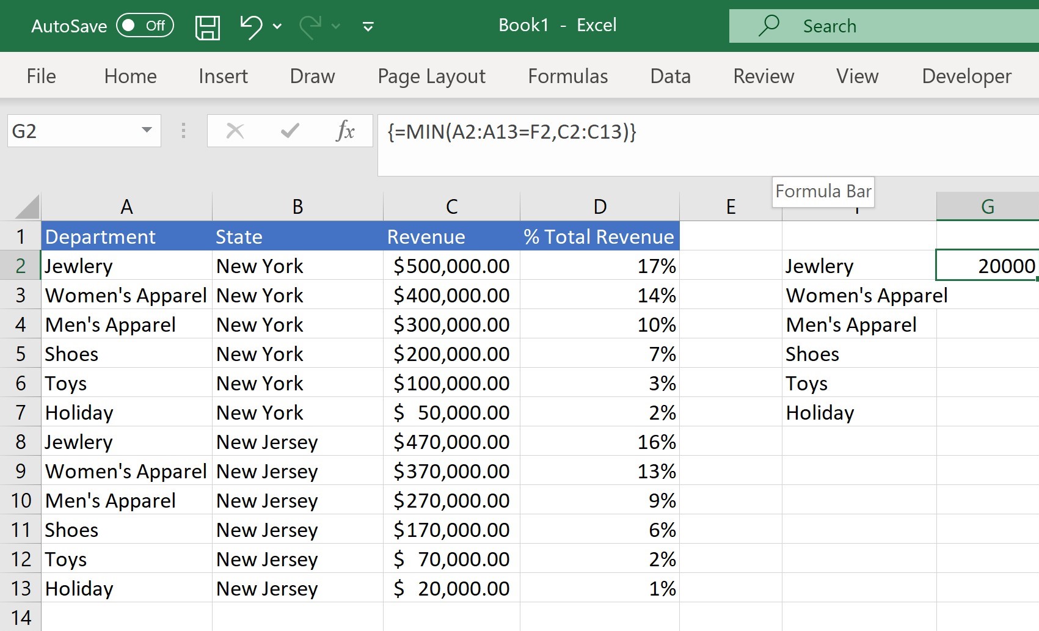Select Shoes in row 11

pos(126,530)
